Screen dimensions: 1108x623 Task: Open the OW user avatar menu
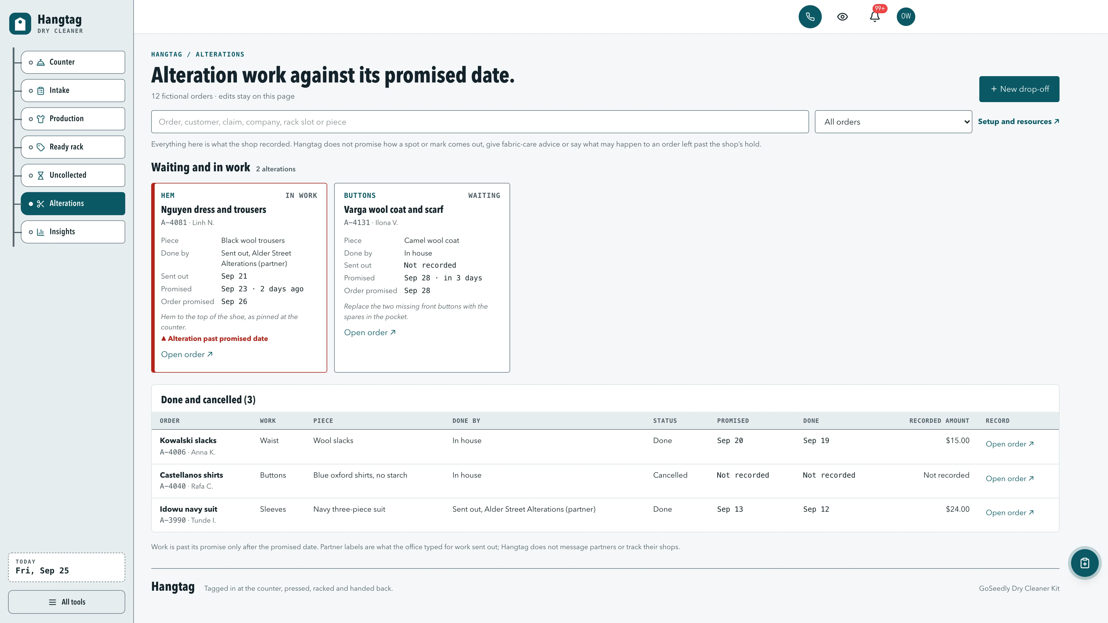[906, 17]
